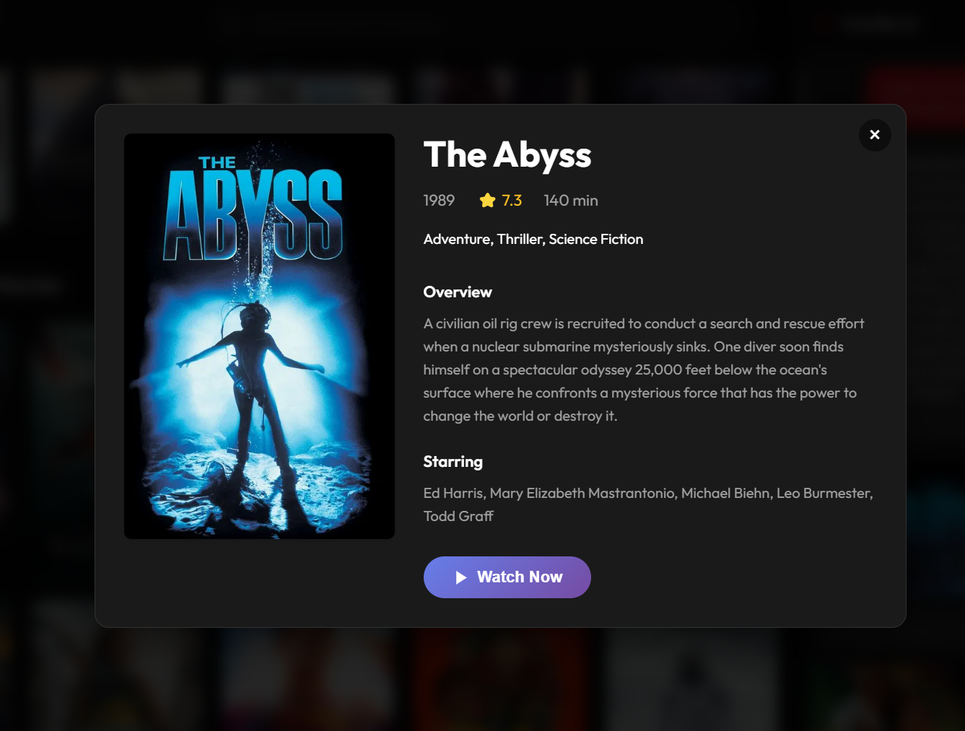This screenshot has height=731, width=965.
Task: Select cast member Michael Biehn
Action: (x=725, y=494)
